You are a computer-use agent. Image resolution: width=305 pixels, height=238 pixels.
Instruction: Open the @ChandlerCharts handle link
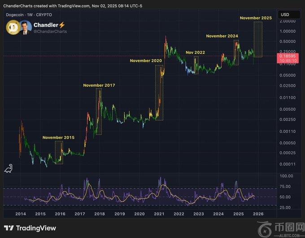click(x=50, y=31)
